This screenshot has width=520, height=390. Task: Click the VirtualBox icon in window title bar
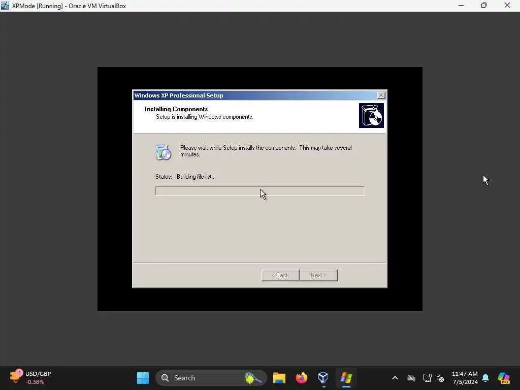point(5,6)
